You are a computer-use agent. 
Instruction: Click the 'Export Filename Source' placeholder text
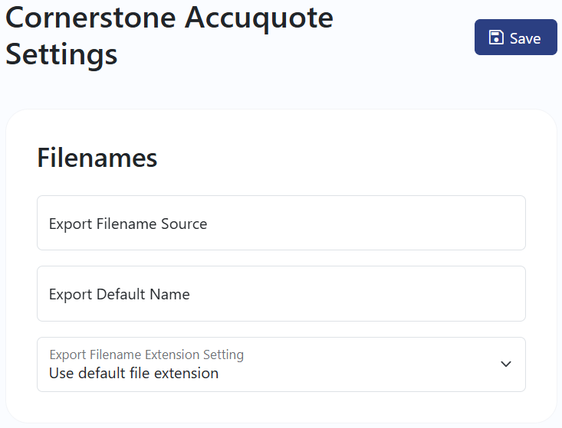(x=128, y=224)
